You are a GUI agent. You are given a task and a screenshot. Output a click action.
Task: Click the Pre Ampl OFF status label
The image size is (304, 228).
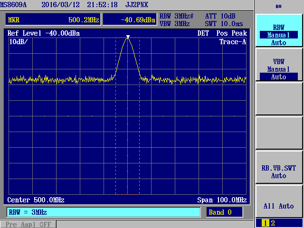[x=28, y=224]
